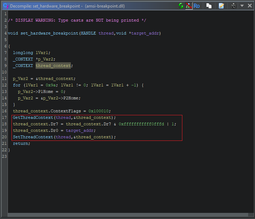
Task: Click the target_addr parameter in signature
Action: click(145, 33)
